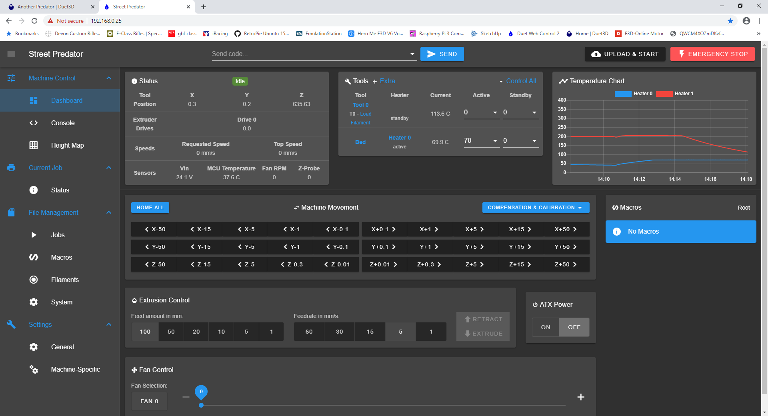Move the X axis by X+50
Screen dimensions: 768x416
tap(566, 229)
